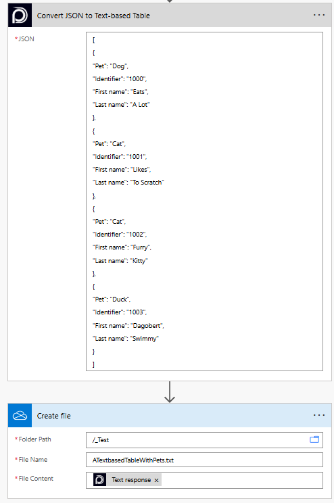Place cursor on "Last name": "Swimmy" line
Image resolution: width=334 pixels, height=503 pixels.
coord(126,339)
